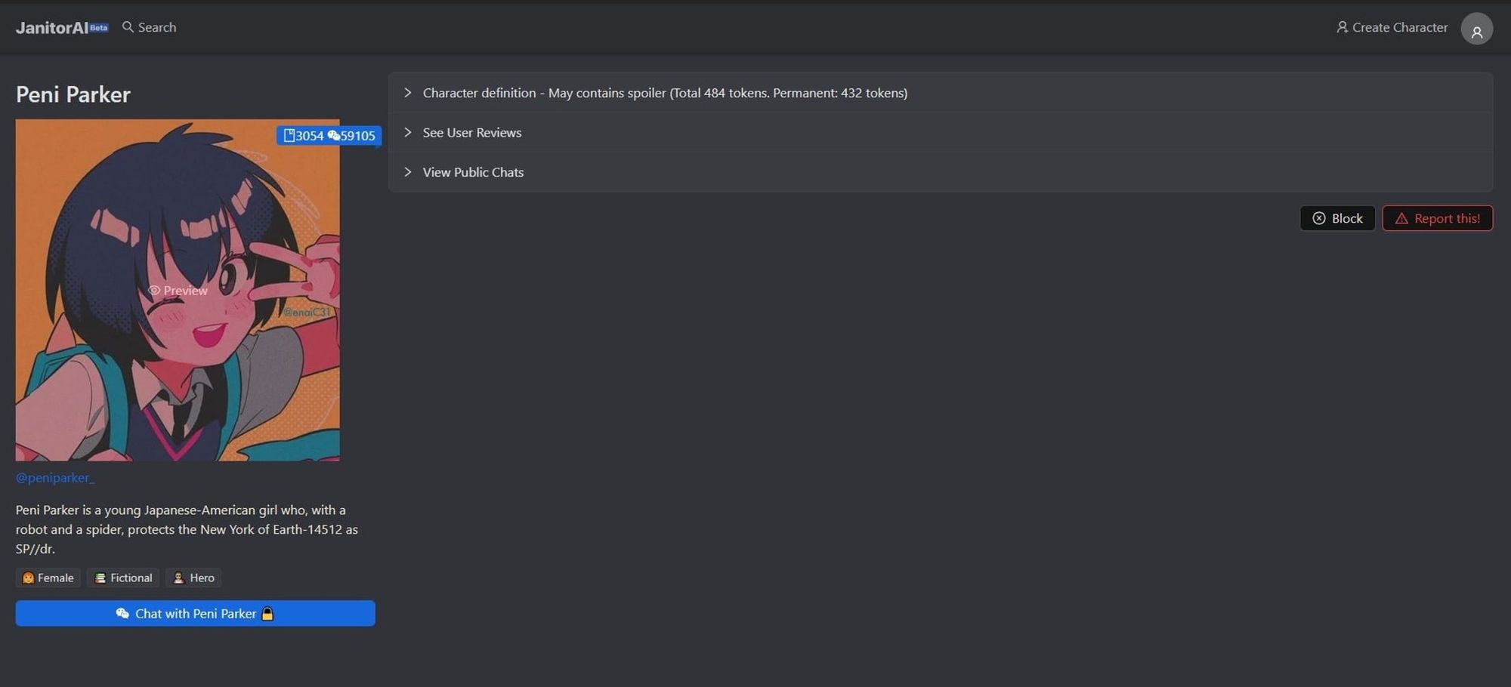This screenshot has width=1511, height=687.
Task: Open the @peniparker_ creator profile link
Action: tap(55, 478)
